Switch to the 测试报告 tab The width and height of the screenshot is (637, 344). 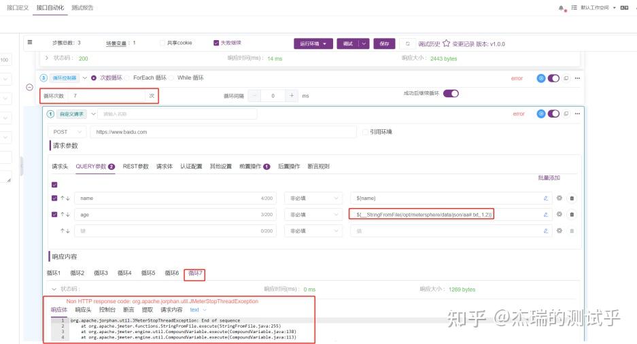pos(82,7)
